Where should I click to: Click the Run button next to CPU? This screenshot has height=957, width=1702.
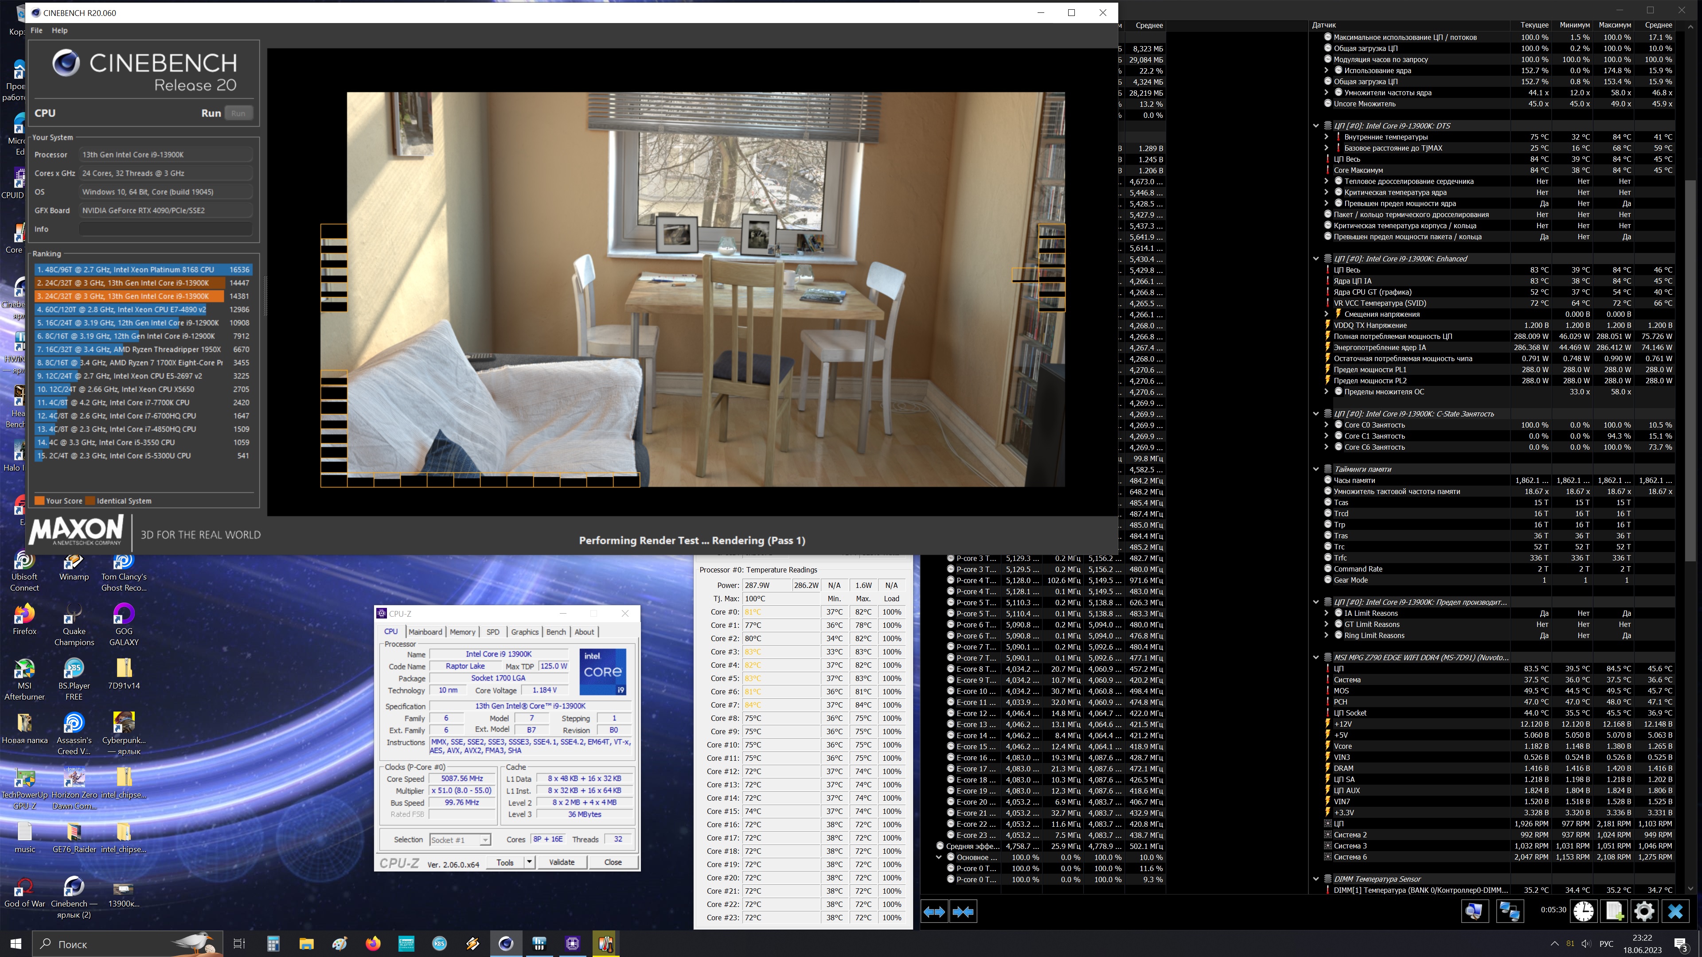[238, 113]
